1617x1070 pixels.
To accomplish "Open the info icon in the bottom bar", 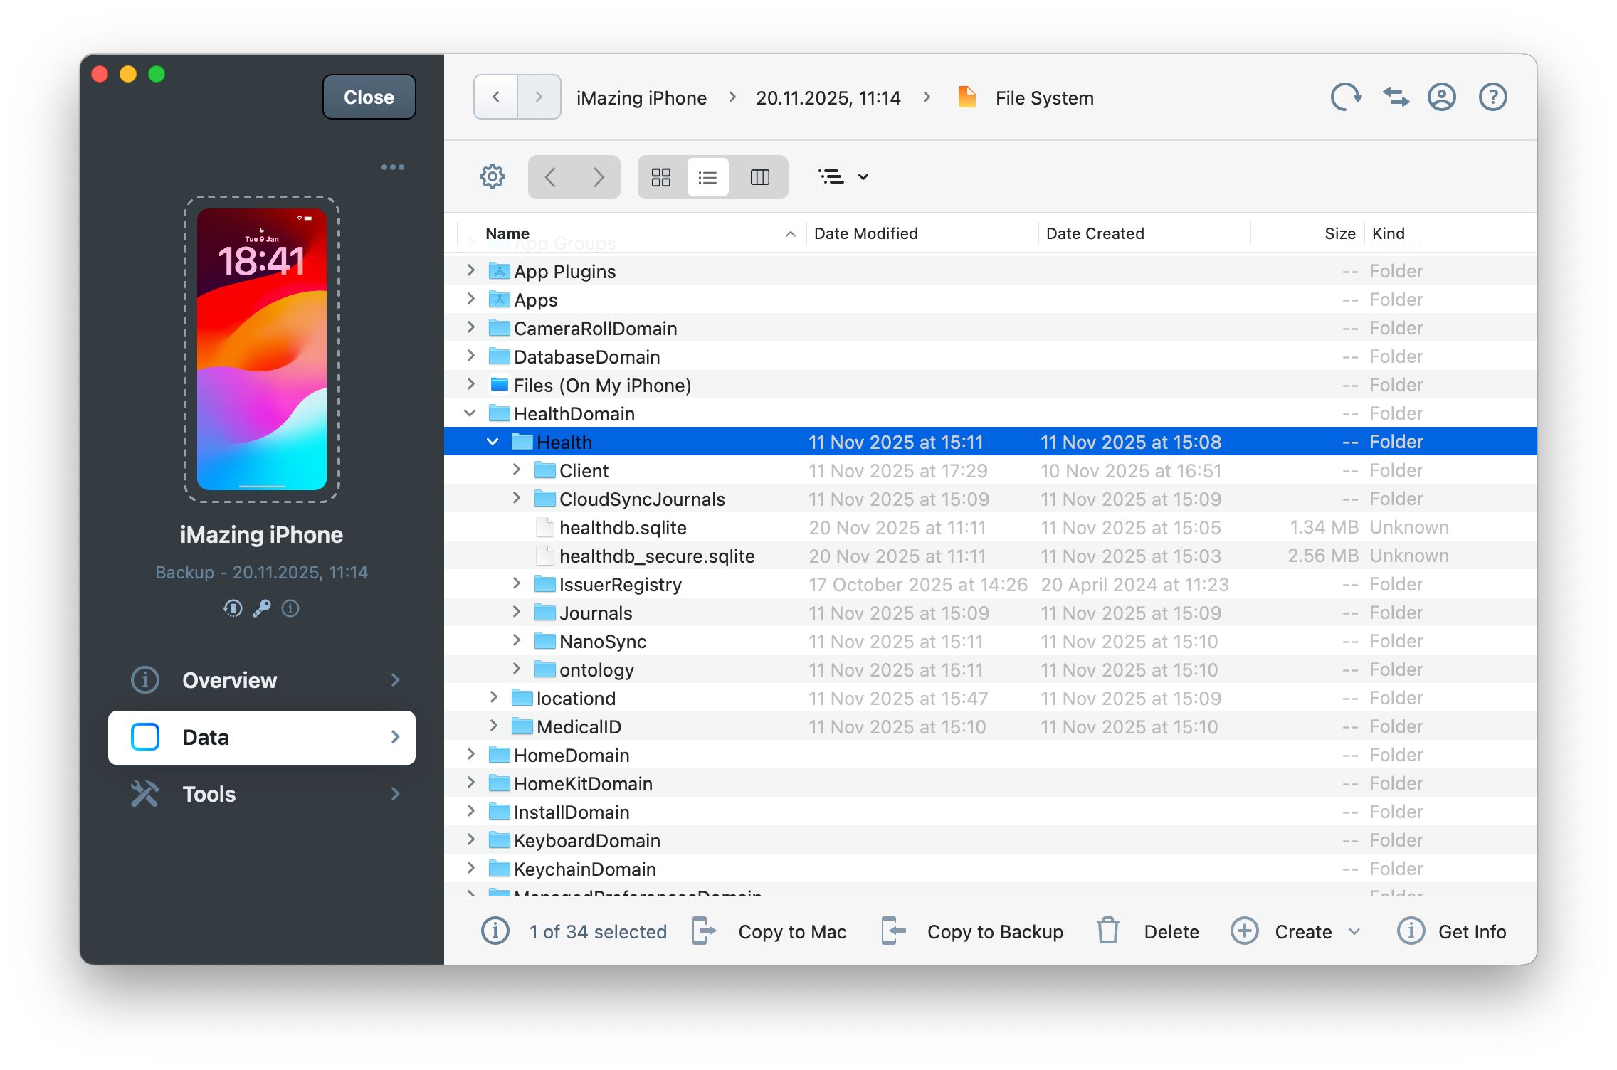I will 495,931.
